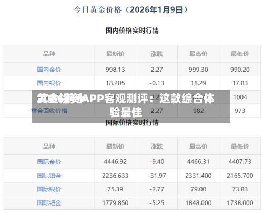Open the 国际银价 link

(x=49, y=189)
